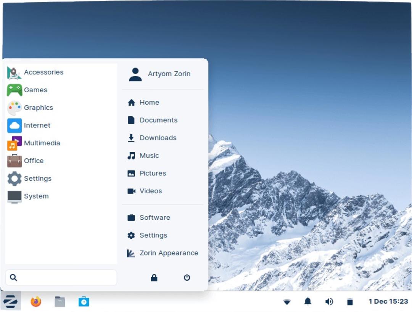Focus the menu search field

pyautogui.click(x=61, y=277)
